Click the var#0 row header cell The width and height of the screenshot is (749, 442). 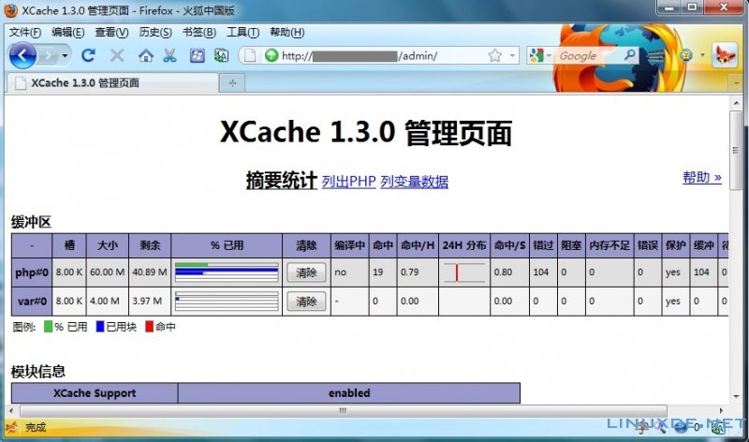coord(32,302)
